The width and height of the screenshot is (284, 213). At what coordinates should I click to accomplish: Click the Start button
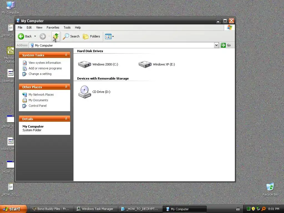[13, 209]
